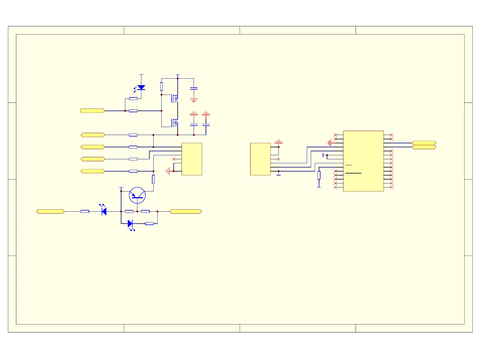Screen dimensions: 481x339
Task: Select the vertical resistor beside the upper MOSFET
Action: (x=161, y=87)
